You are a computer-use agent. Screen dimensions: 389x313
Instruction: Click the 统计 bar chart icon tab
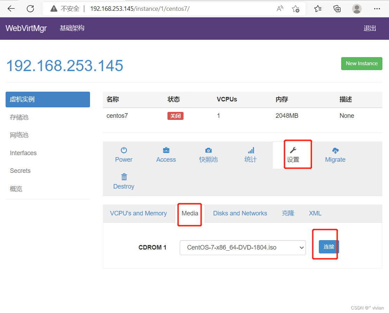tap(250, 155)
